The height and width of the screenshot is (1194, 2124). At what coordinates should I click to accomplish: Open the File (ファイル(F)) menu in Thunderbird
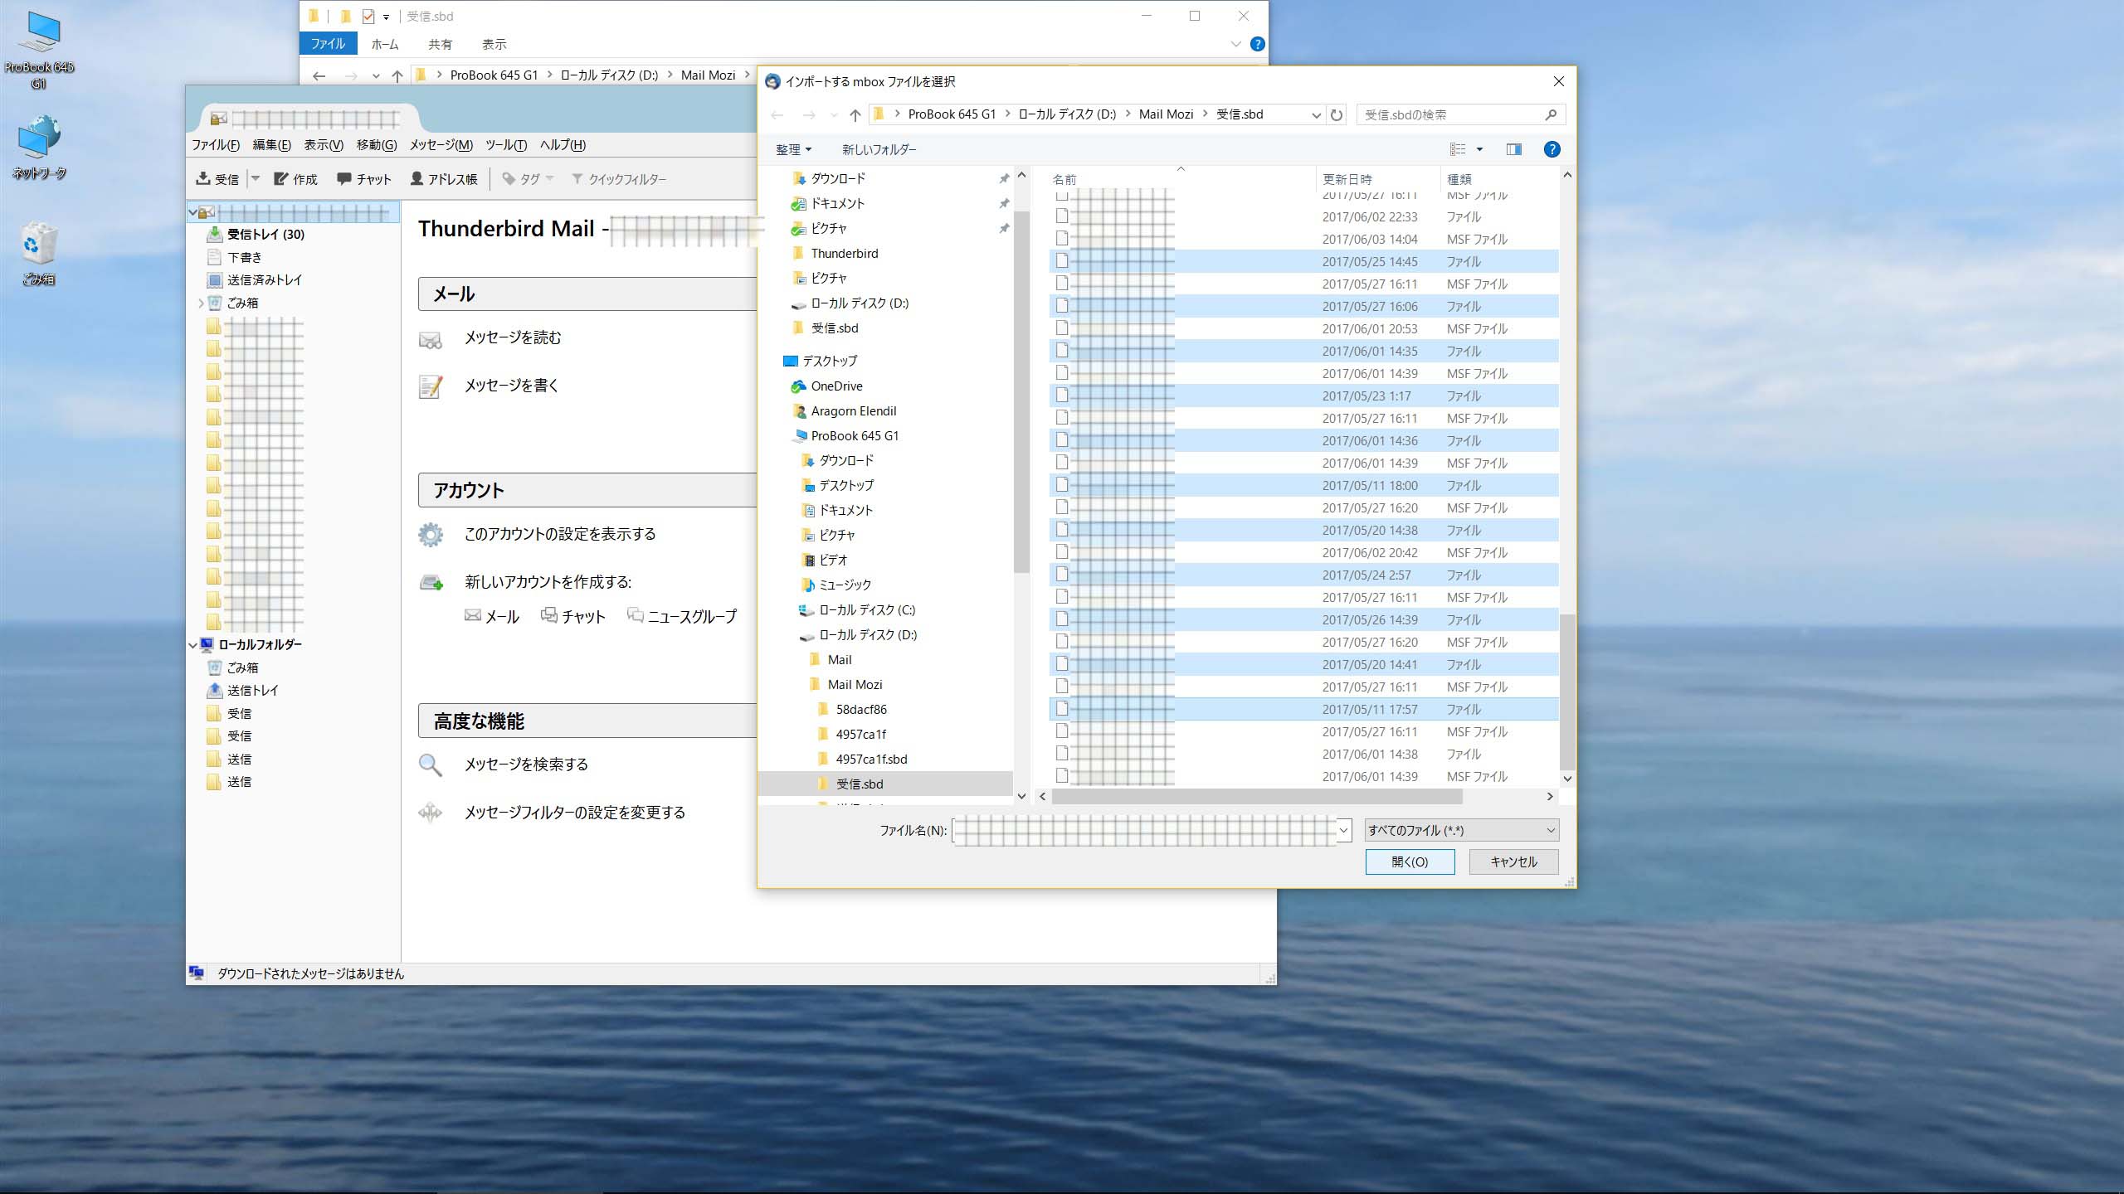point(216,145)
